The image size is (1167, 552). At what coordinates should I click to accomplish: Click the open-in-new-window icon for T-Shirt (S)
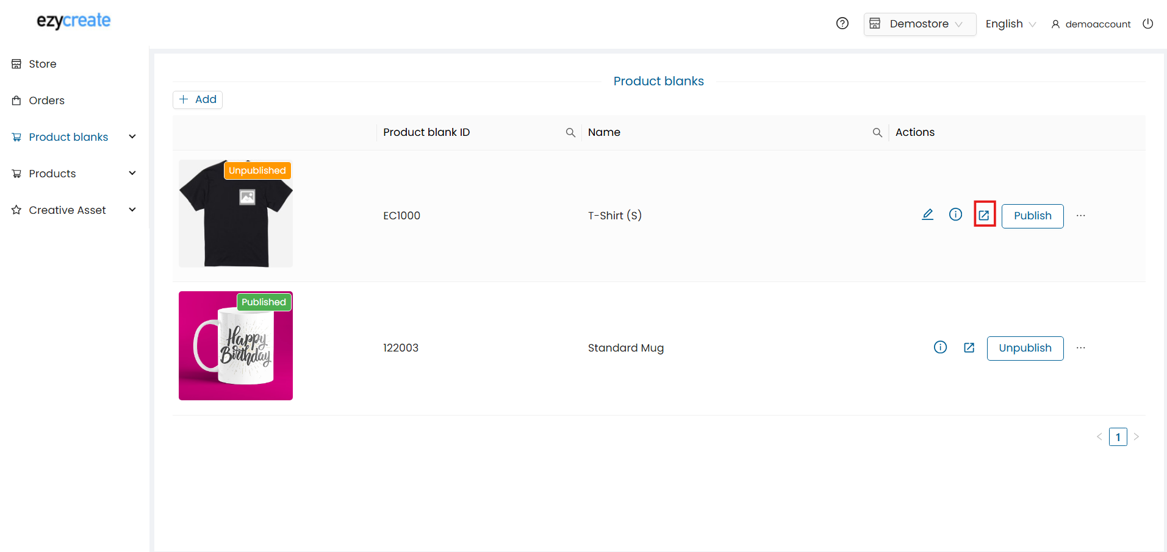coord(984,215)
